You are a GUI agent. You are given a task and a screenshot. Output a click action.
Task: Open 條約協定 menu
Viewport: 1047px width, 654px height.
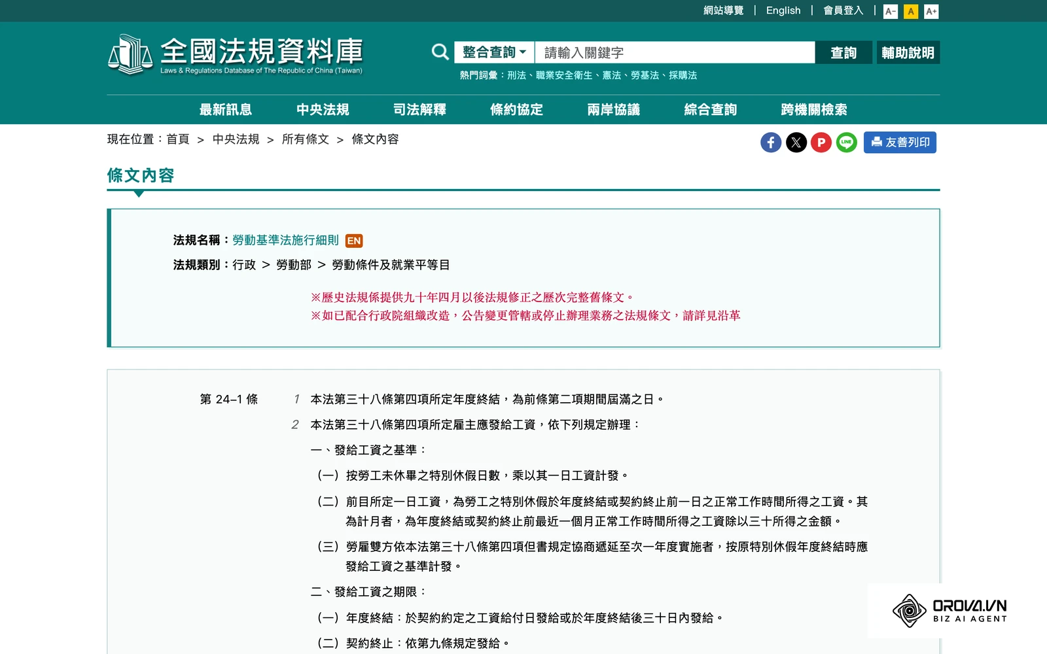tap(516, 110)
